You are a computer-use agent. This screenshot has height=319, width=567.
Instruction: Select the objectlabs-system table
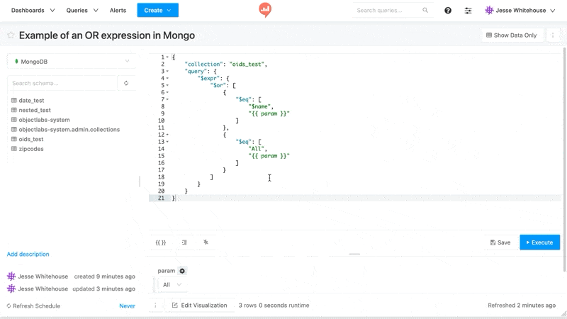(x=44, y=120)
